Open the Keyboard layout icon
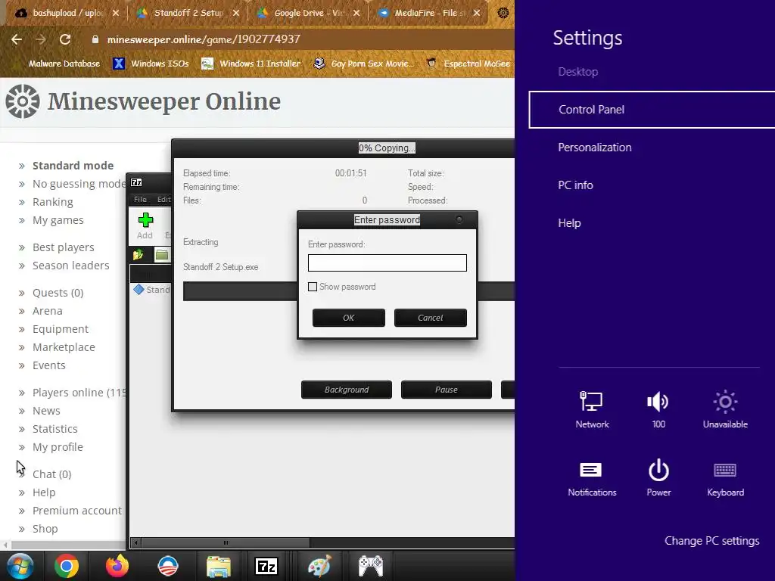Screen dimensions: 775x581 pos(725,478)
